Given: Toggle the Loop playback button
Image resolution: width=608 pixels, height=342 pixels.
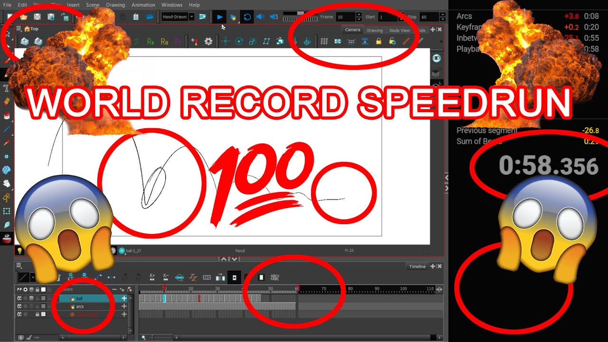Looking at the screenshot, I should pos(247,17).
